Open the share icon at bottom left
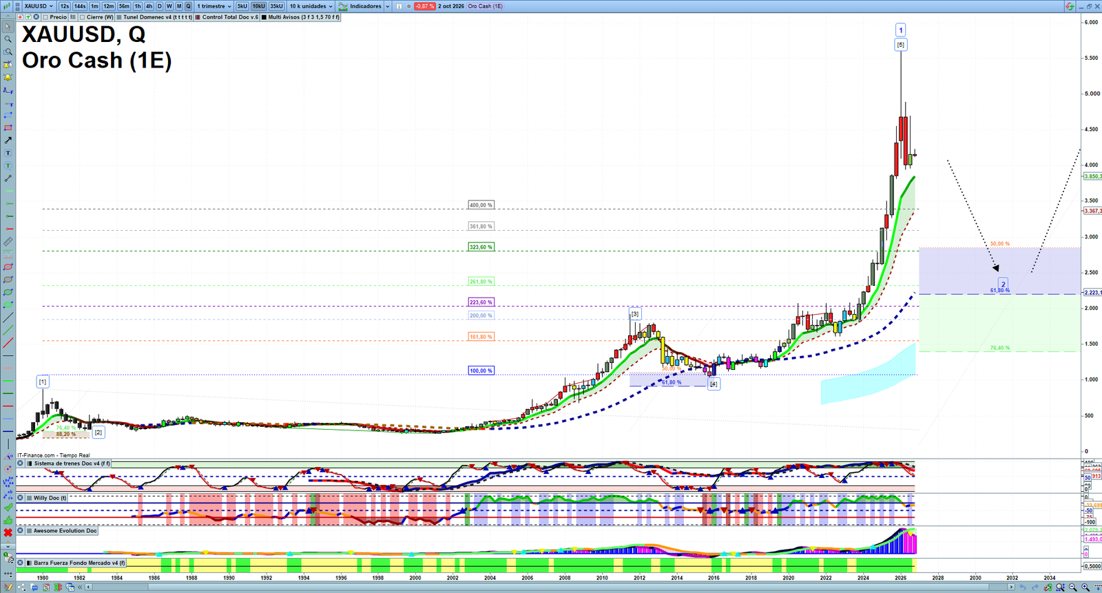The width and height of the screenshot is (1102, 593). [x=21, y=587]
